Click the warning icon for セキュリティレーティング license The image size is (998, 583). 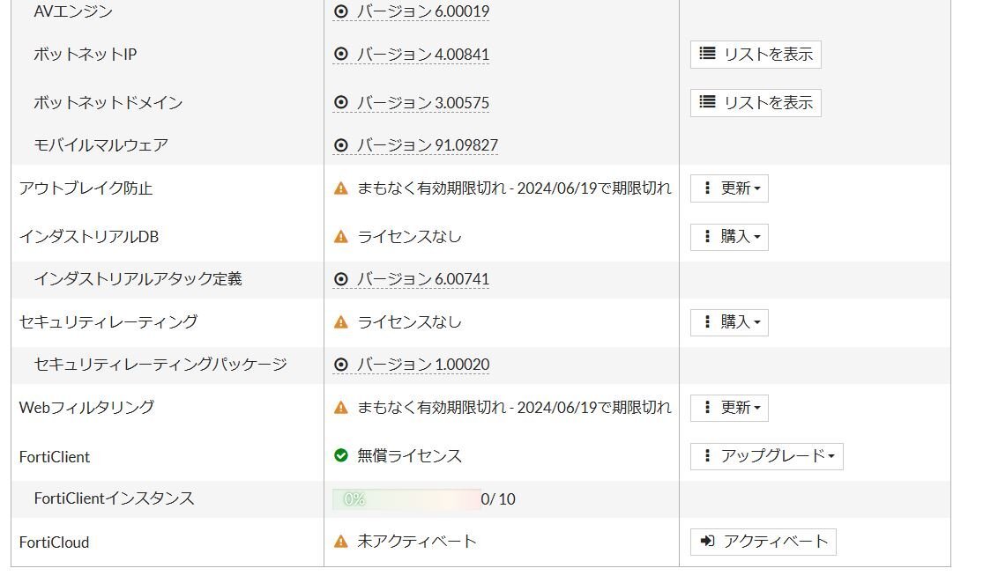[341, 322]
